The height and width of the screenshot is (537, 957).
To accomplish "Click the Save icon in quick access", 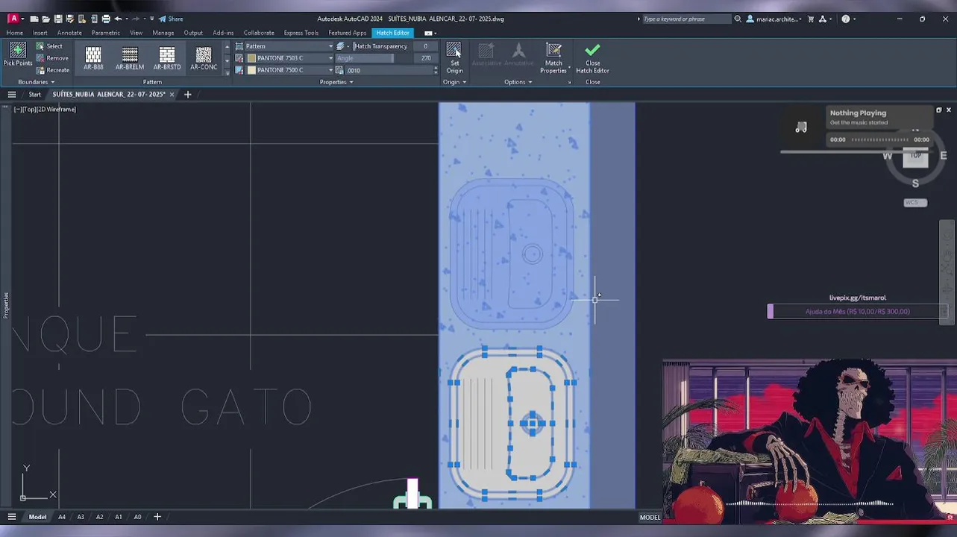I will [58, 19].
